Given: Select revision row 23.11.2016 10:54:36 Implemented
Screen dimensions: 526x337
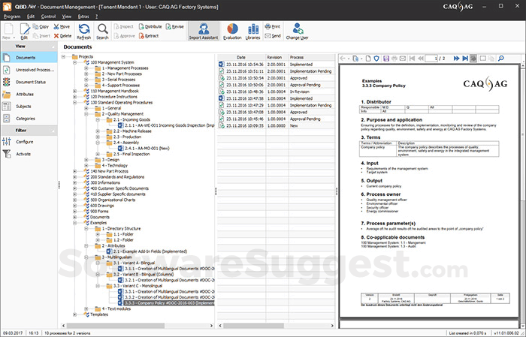Looking at the screenshot, I should tap(277, 65).
